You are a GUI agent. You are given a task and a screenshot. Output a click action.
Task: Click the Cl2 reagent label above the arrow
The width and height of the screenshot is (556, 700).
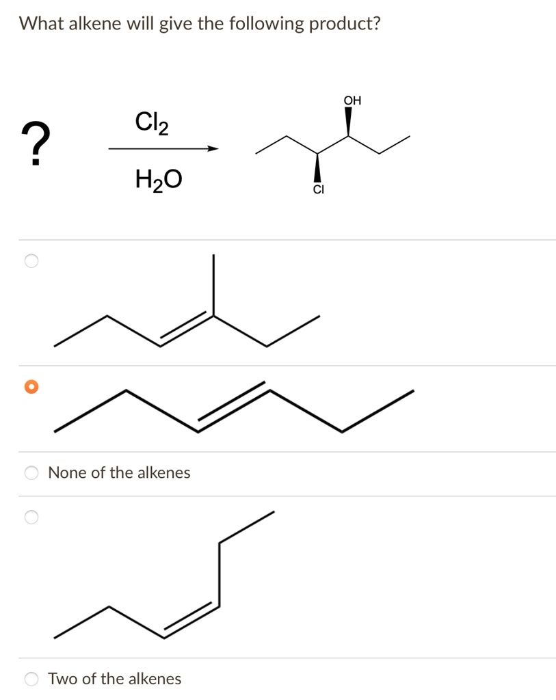(150, 123)
